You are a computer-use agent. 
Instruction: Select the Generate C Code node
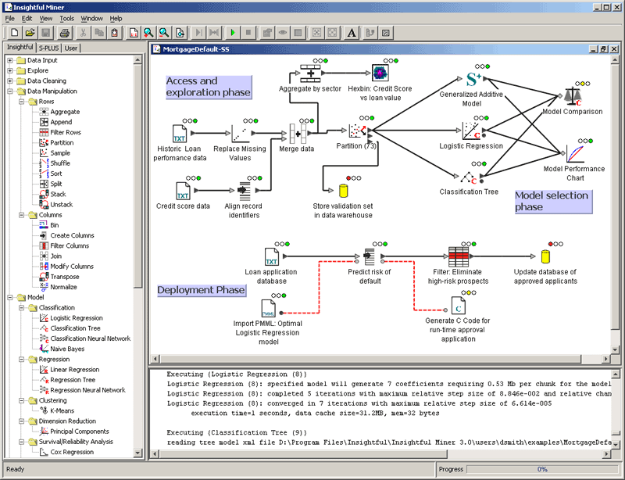tap(459, 305)
